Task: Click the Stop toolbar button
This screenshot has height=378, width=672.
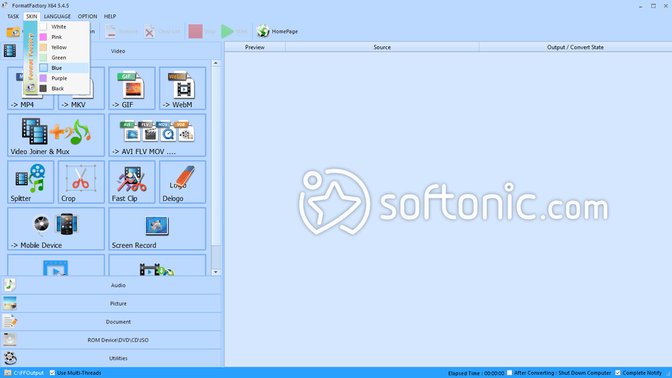Action: (202, 32)
